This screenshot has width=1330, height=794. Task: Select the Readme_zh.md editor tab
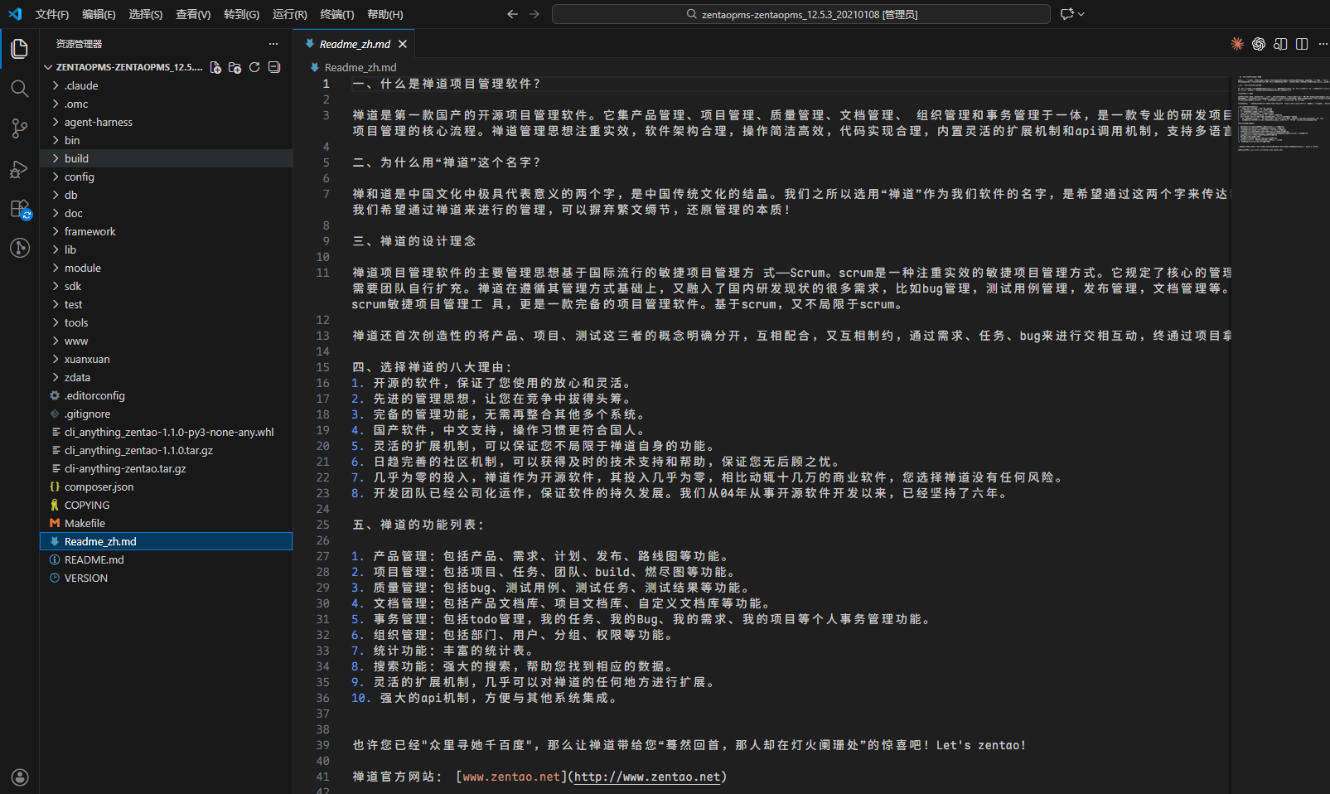click(356, 44)
